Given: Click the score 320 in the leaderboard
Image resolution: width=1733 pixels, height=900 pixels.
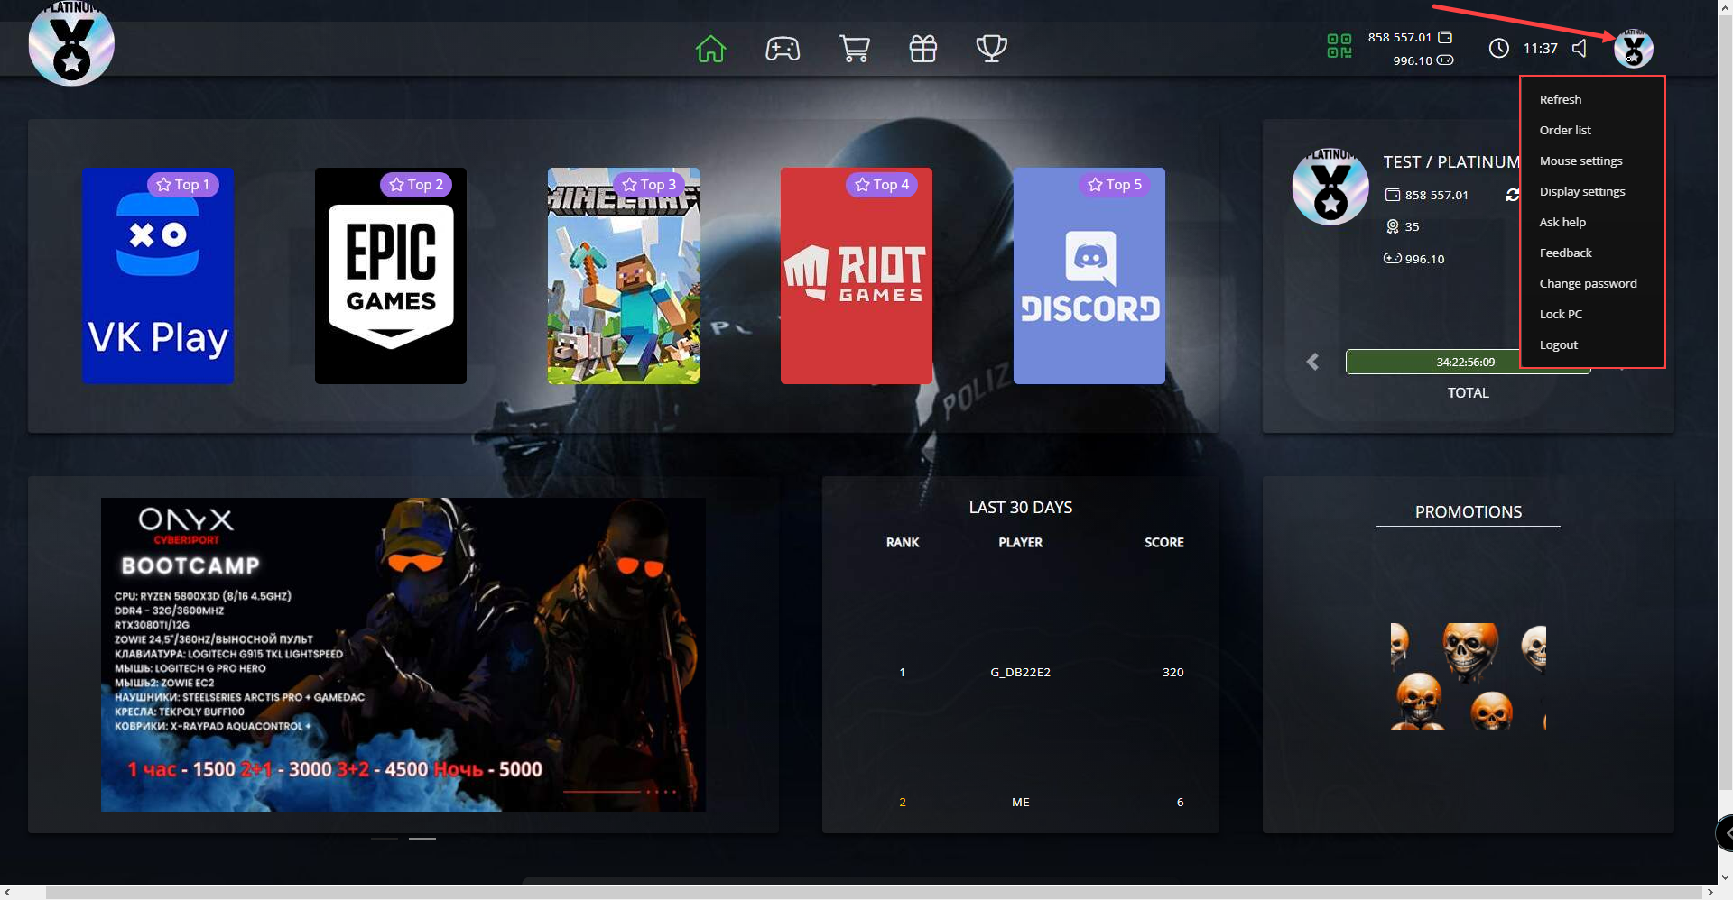Looking at the screenshot, I should (x=1173, y=672).
